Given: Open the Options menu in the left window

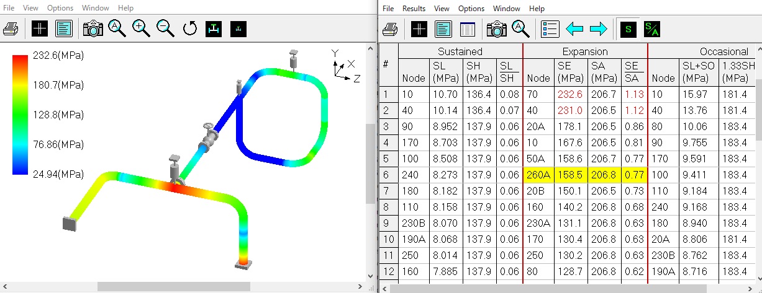Looking at the screenshot, I should (x=60, y=8).
